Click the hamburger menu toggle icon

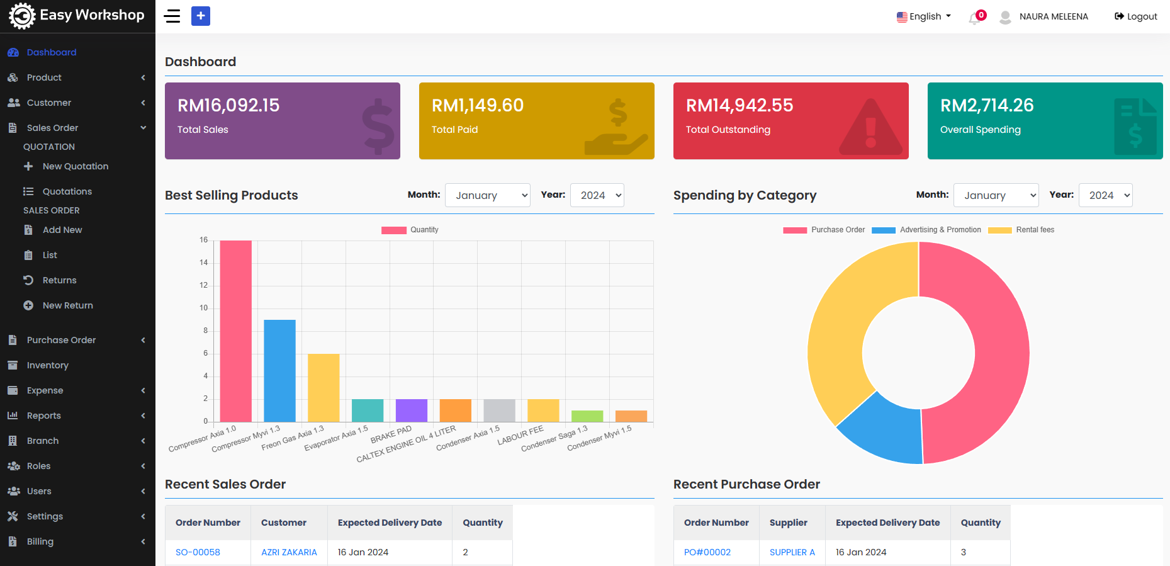[172, 16]
